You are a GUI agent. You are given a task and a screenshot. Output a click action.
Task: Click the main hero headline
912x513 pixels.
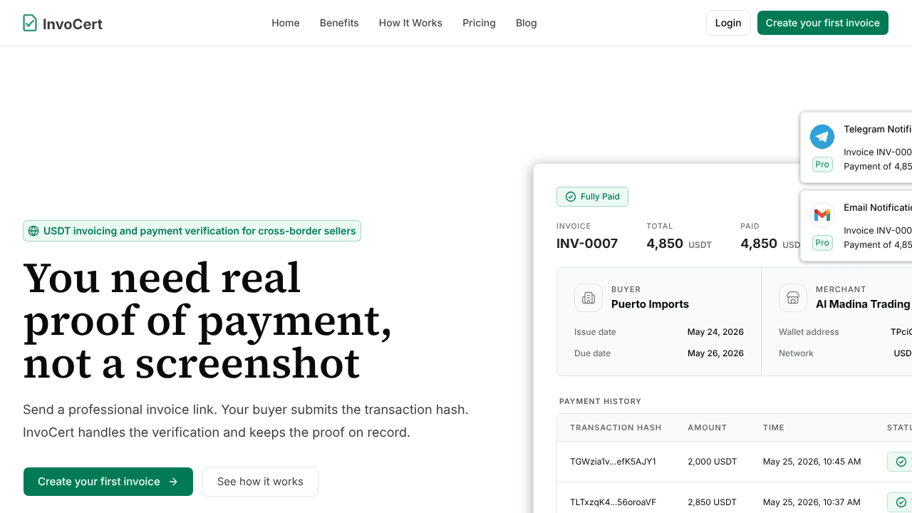point(207,321)
